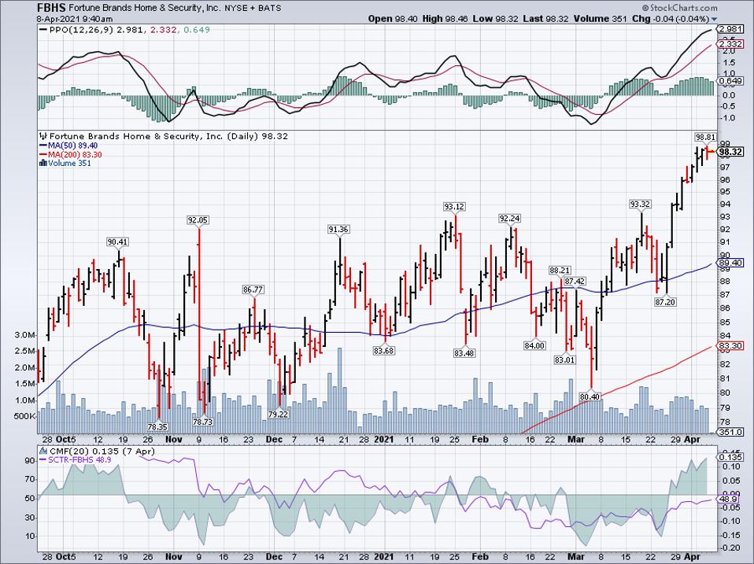Image resolution: width=754 pixels, height=564 pixels.
Task: Click the bold last price tag 98.32 on right axis
Action: (730, 153)
